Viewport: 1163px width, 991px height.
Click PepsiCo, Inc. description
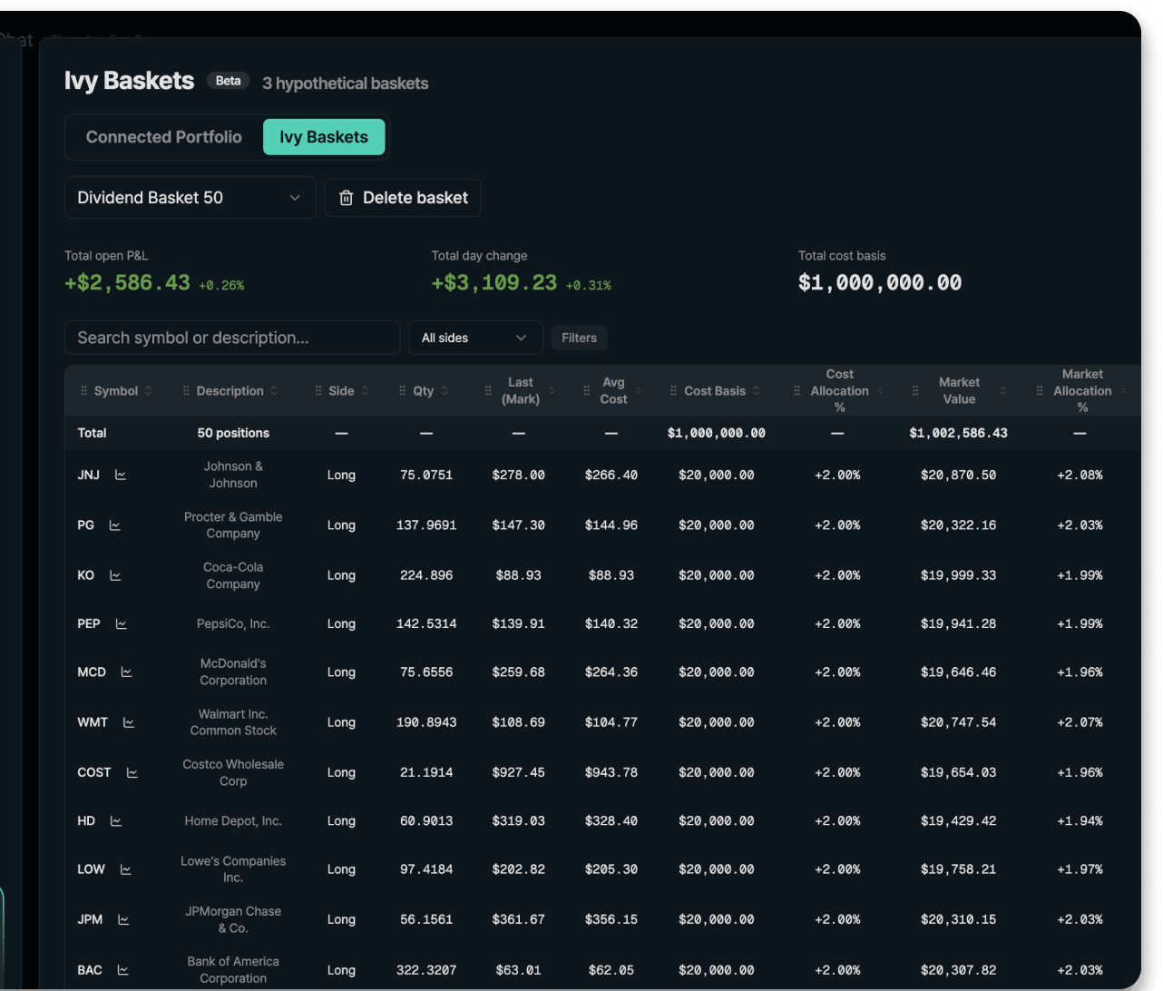pos(233,624)
